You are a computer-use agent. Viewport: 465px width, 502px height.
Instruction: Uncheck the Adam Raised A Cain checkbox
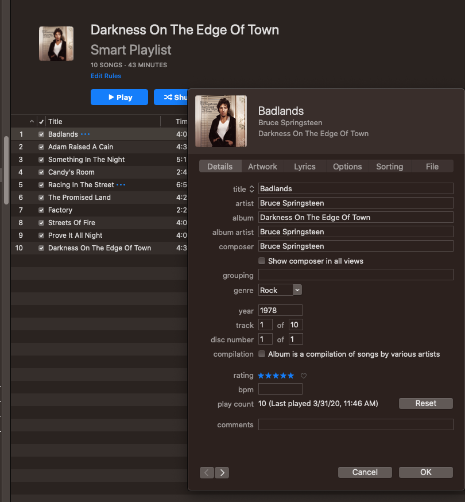click(x=41, y=147)
